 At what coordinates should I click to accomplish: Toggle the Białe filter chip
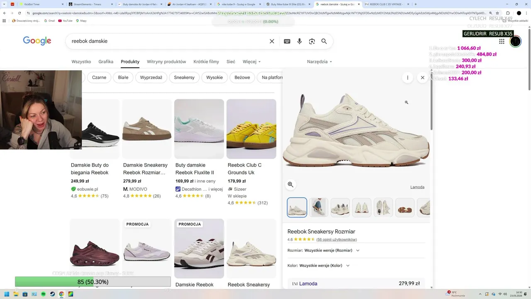coord(123,77)
